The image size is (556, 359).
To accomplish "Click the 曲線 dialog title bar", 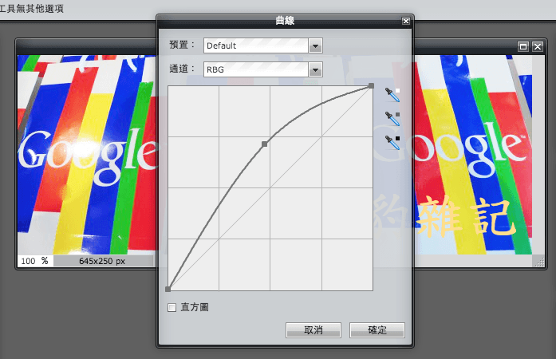I will (284, 22).
